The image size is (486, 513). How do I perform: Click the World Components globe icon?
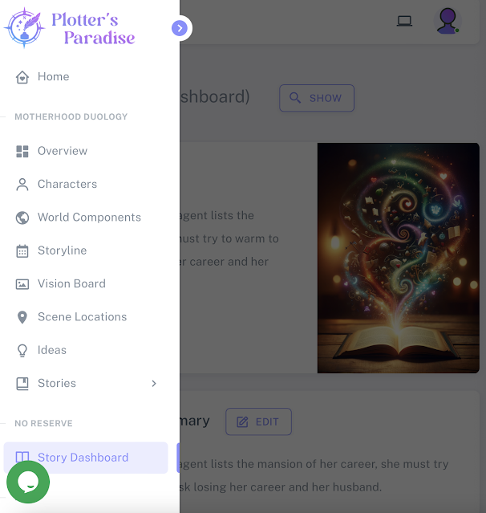pyautogui.click(x=22, y=218)
